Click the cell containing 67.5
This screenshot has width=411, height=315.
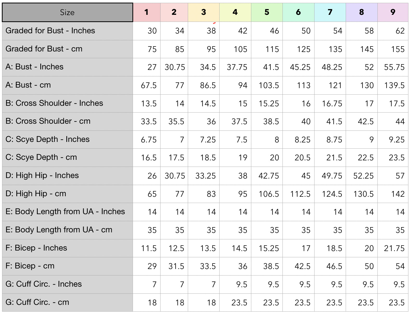(149, 86)
